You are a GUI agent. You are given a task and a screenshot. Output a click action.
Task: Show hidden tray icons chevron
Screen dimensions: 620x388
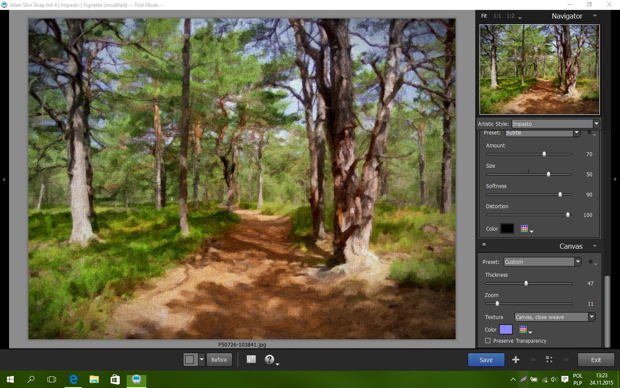point(513,379)
